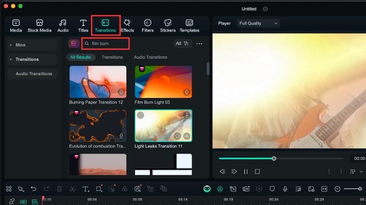Download Burning Paper Transition 12
366x205 pixels.
121,92
